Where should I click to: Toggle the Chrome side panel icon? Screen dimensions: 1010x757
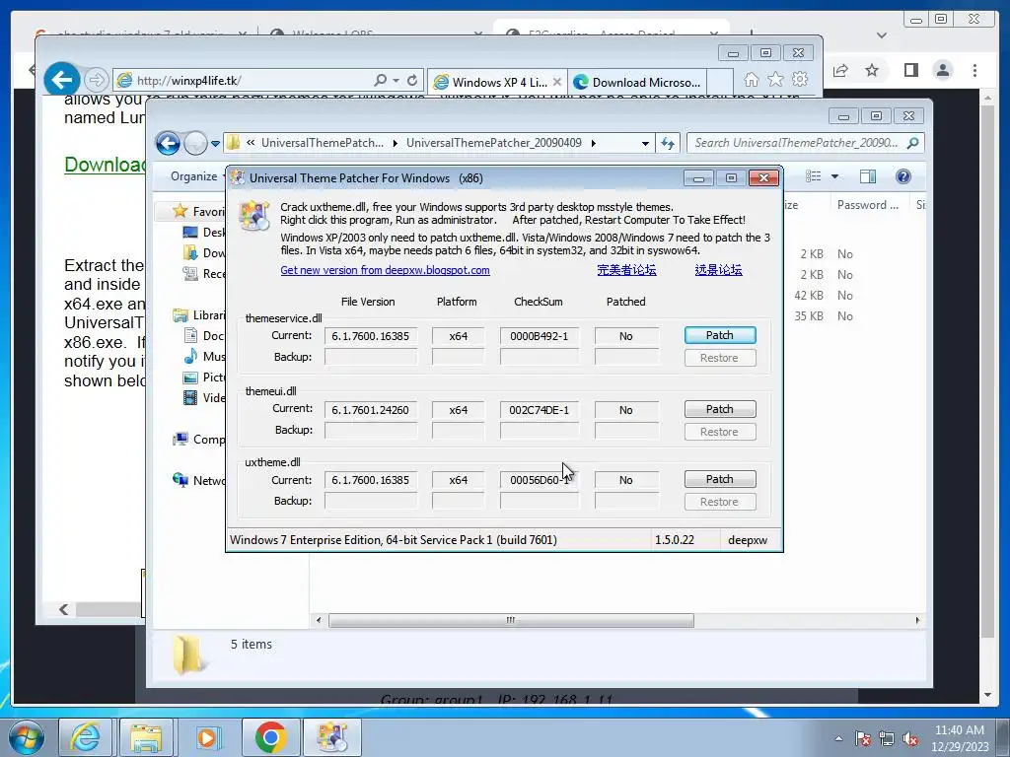coord(910,70)
